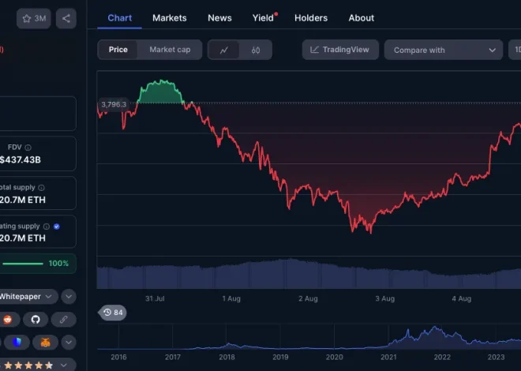This screenshot has width=521, height=371.
Task: Select the Price toggle
Action: click(x=118, y=50)
